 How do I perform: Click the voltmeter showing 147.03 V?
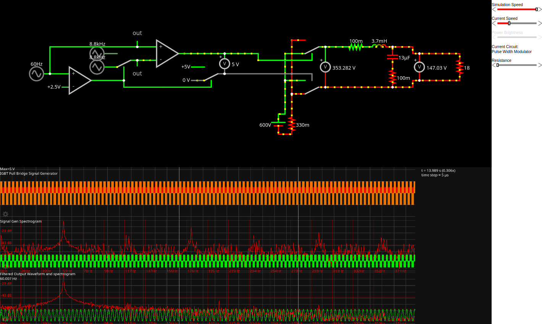[x=419, y=67]
